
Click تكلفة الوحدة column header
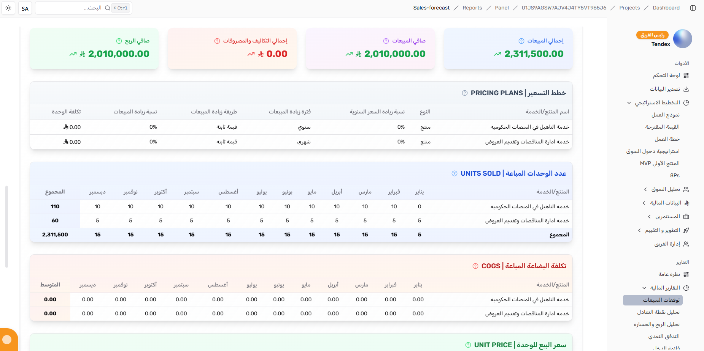pos(66,112)
